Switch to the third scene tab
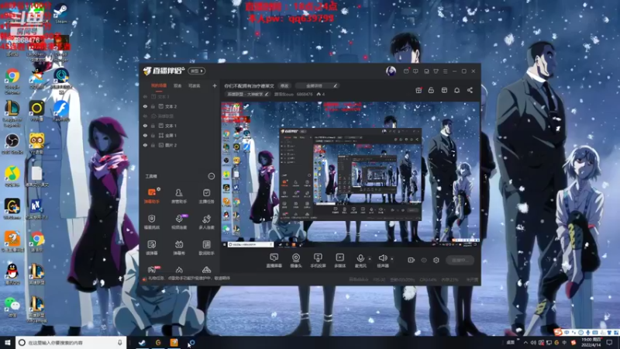The width and height of the screenshot is (620, 349). click(195, 85)
